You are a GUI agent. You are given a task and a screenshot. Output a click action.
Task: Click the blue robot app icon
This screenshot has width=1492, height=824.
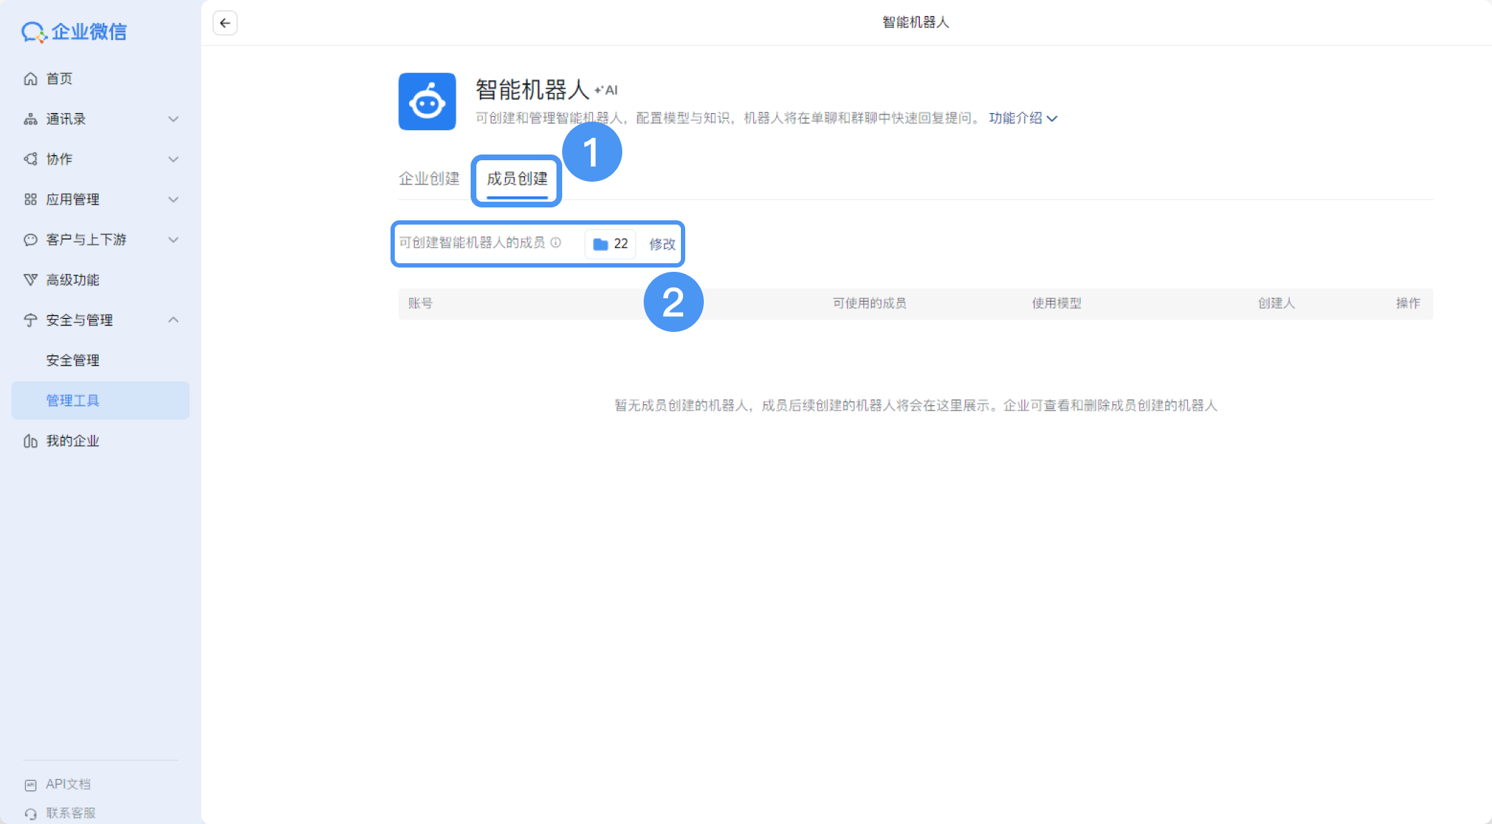[x=427, y=102]
